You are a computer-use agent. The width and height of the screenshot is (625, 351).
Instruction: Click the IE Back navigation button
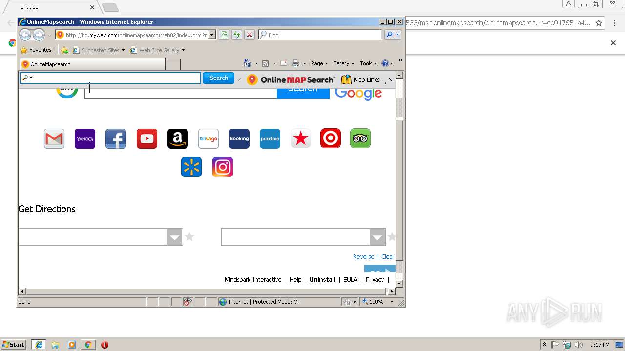pyautogui.click(x=25, y=35)
